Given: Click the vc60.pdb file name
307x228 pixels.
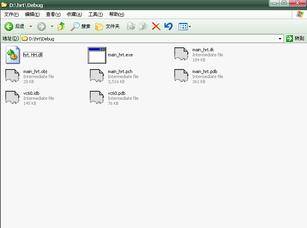Looking at the screenshot, I should coord(116,93).
